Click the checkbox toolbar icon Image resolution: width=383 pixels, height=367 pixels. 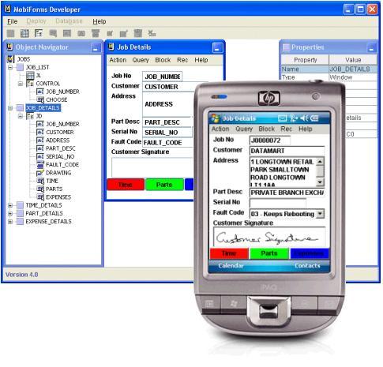tap(110, 33)
